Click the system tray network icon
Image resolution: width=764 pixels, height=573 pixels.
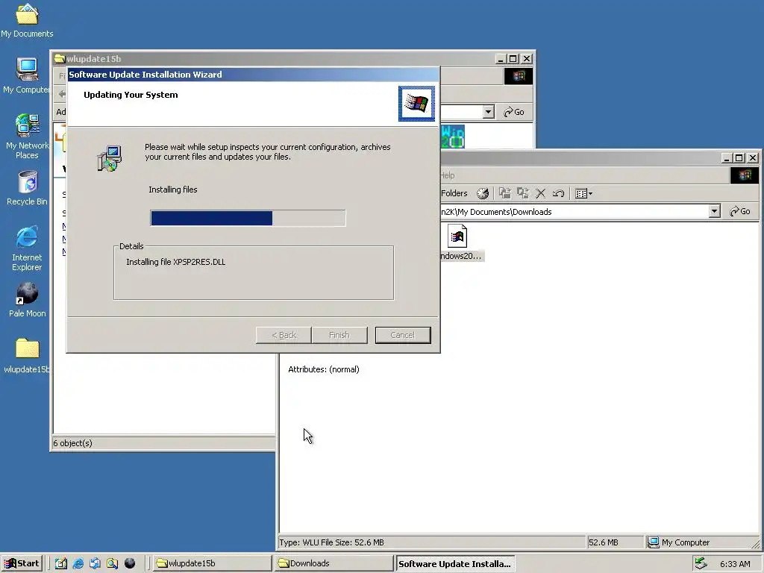[x=701, y=564]
